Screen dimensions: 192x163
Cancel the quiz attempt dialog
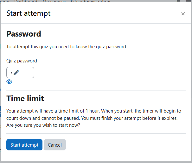[55, 145]
